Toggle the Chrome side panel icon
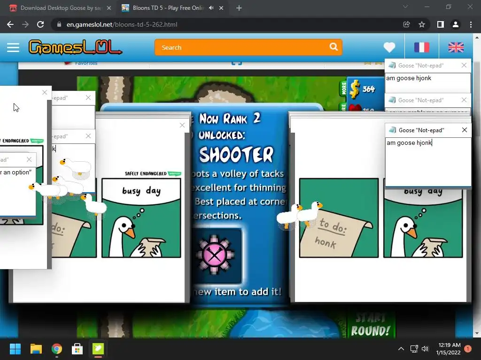This screenshot has height=360, width=481. coord(441,24)
